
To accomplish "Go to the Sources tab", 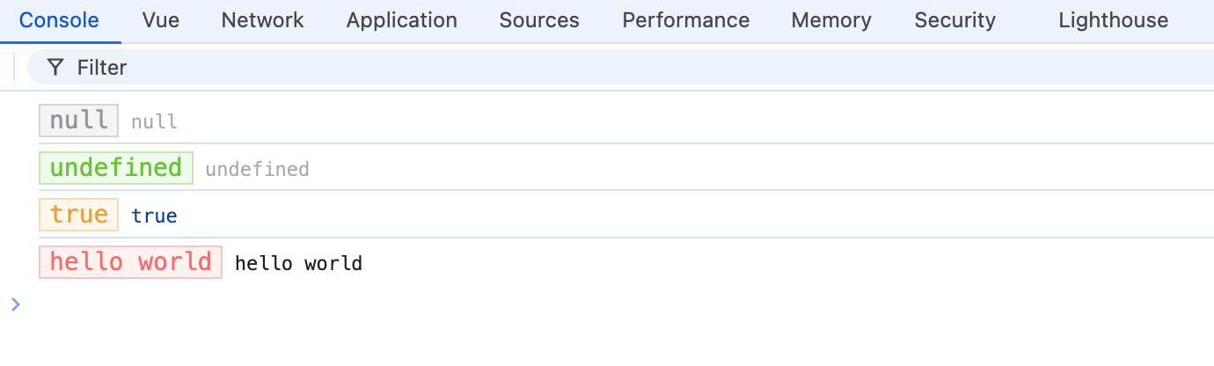I will 539,20.
